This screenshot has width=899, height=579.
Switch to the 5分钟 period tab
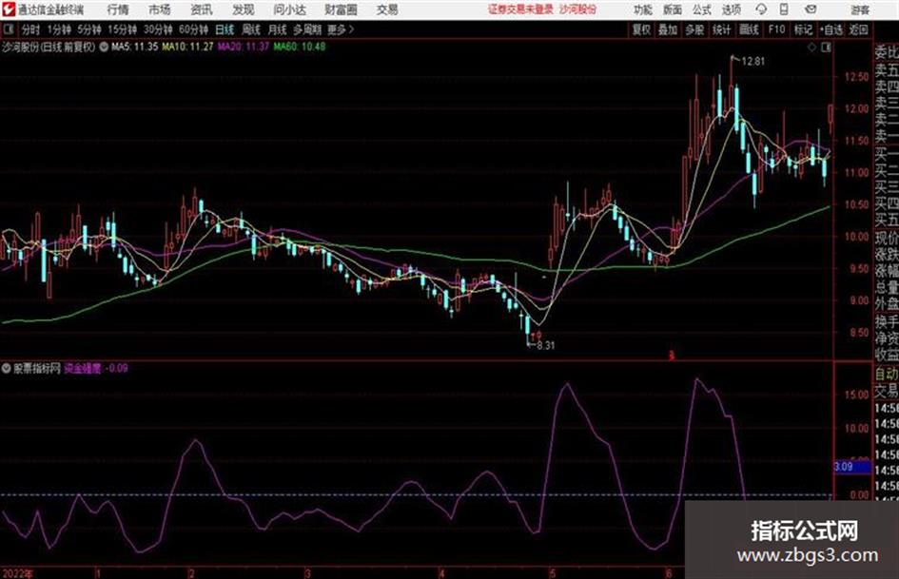pos(88,29)
